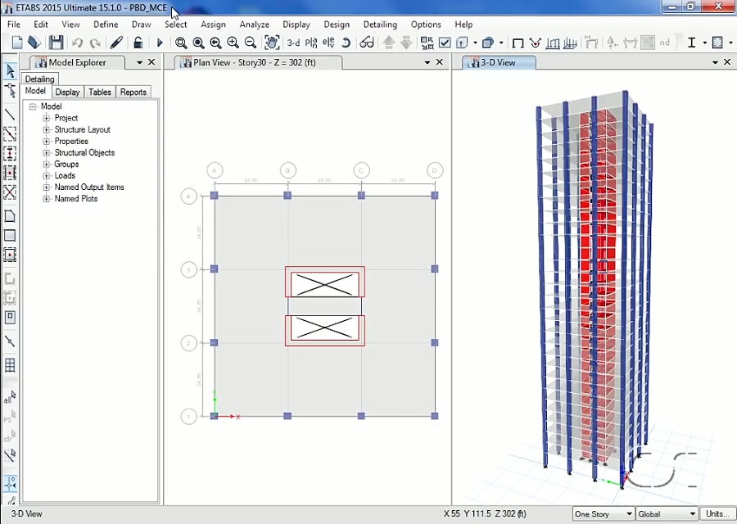Enable object shrink with the glasses icon
Screen dimensions: 737x524
pos(365,43)
